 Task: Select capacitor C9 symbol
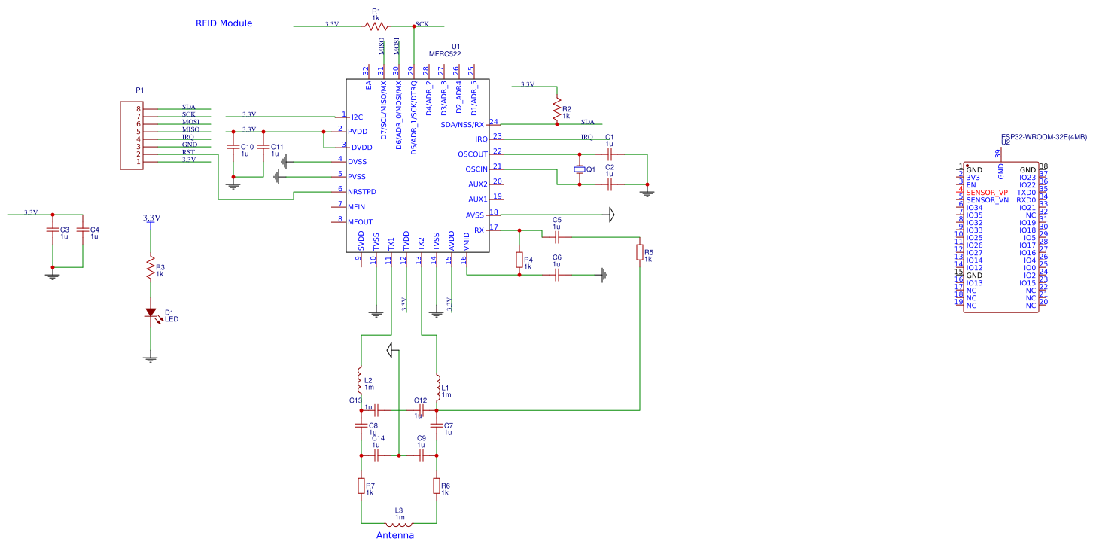tap(422, 455)
